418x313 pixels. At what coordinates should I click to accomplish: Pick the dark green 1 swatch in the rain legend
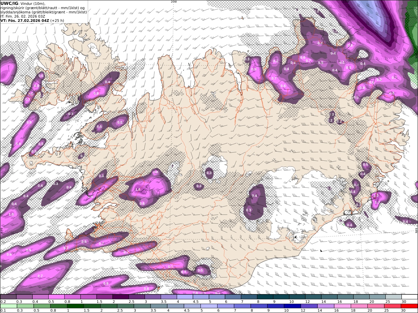75,306
